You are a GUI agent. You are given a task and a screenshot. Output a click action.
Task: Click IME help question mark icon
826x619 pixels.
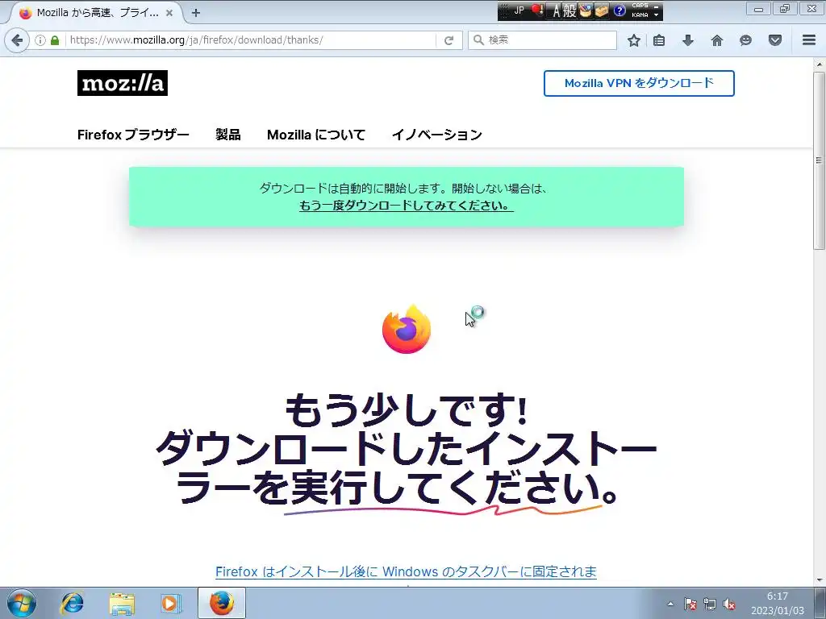point(619,10)
